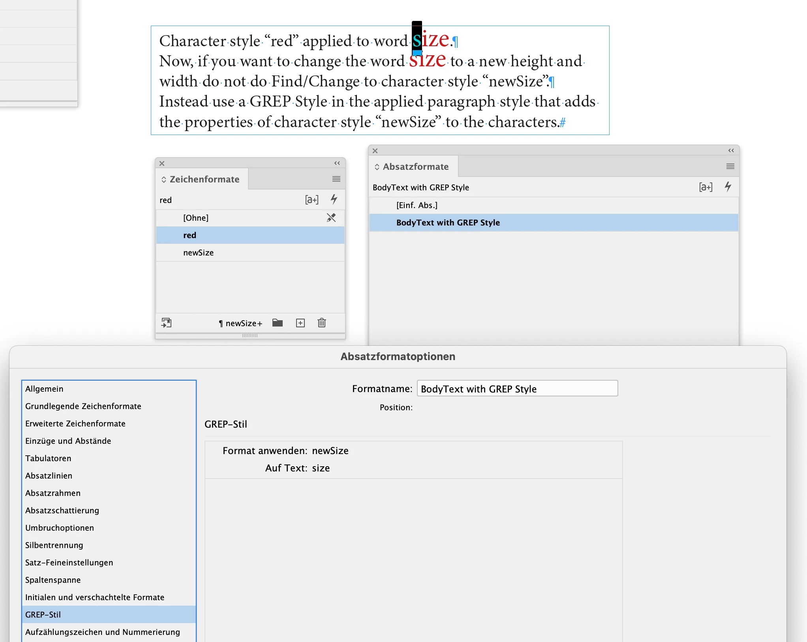Click the Zeichenformate quick apply lightning icon

point(334,199)
